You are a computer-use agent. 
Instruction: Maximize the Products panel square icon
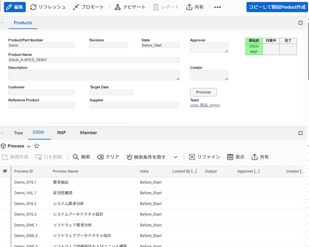tap(300, 23)
